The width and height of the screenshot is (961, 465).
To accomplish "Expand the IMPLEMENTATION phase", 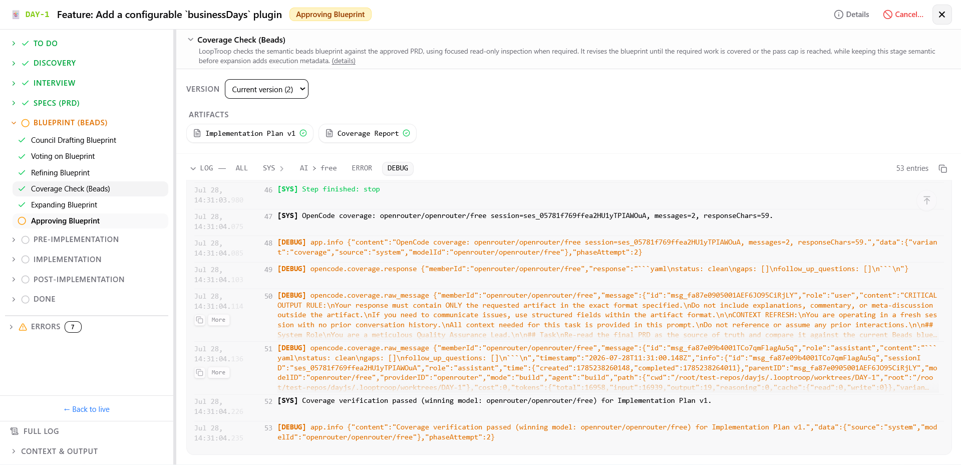I will tap(14, 260).
